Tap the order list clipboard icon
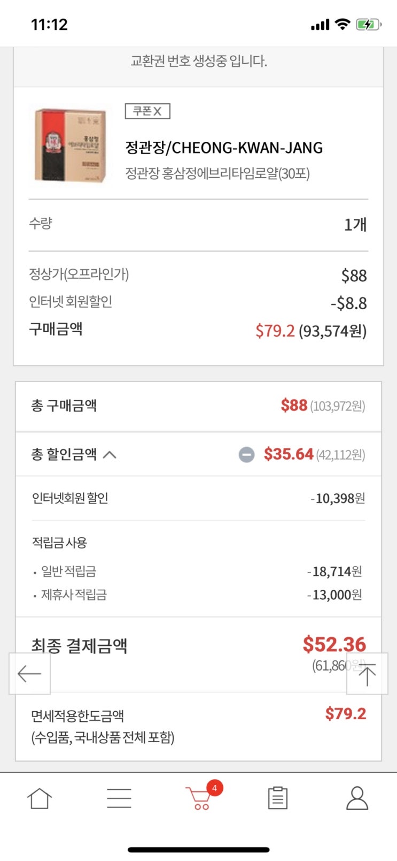The width and height of the screenshot is (397, 861). pyautogui.click(x=277, y=798)
